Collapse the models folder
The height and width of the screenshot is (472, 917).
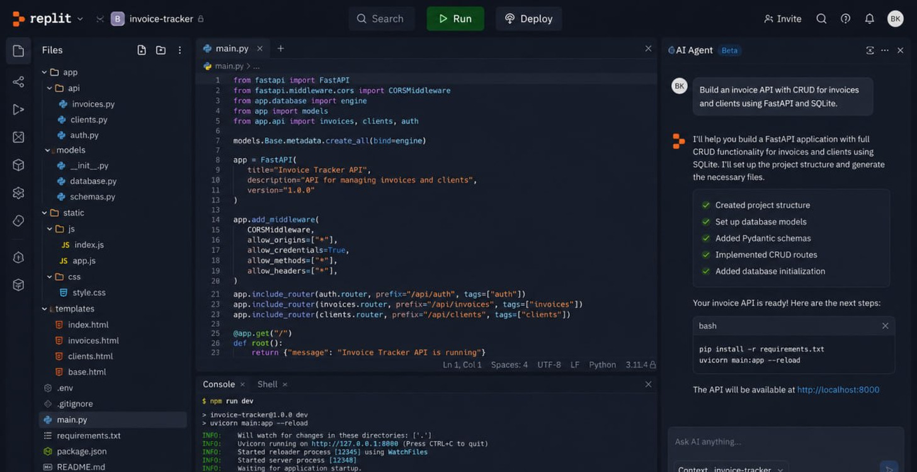[47, 150]
